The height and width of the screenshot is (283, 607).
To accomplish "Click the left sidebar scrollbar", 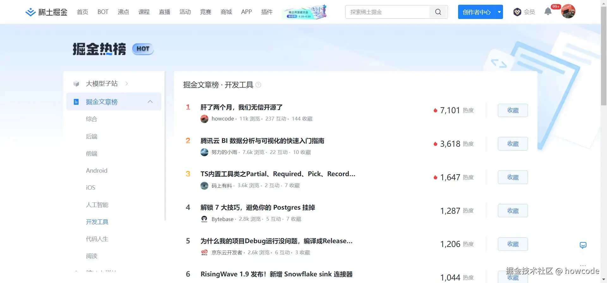I will coord(165,145).
